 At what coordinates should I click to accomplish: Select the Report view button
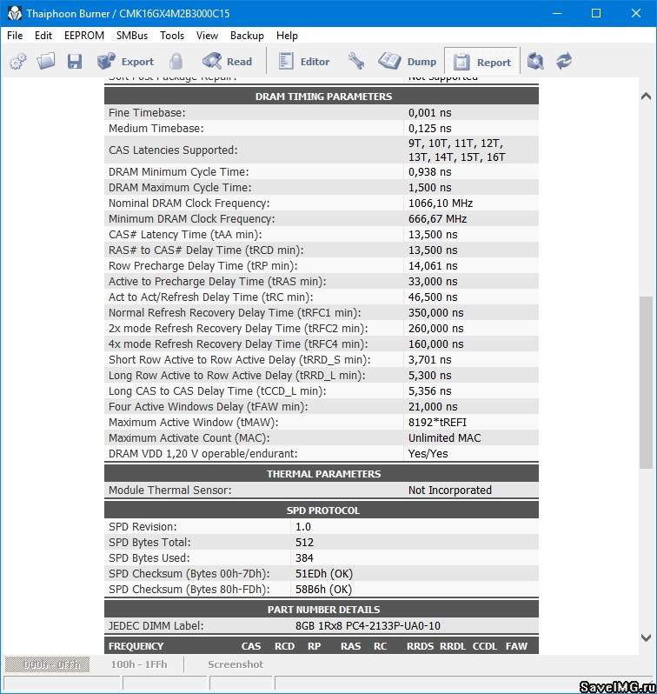pos(482,62)
